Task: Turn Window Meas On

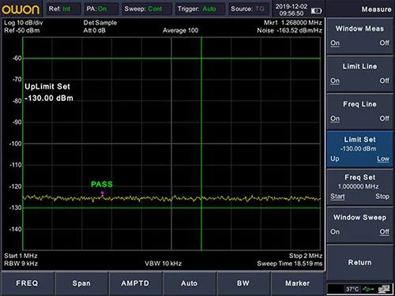Action: pyautogui.click(x=335, y=43)
